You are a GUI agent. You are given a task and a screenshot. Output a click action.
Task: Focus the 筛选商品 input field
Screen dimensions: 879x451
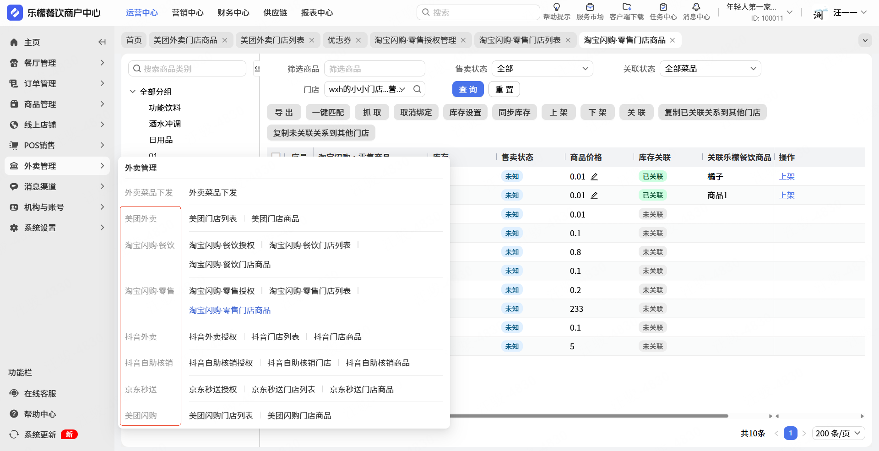pyautogui.click(x=374, y=69)
